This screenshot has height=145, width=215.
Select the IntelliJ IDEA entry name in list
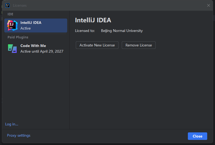31,23
